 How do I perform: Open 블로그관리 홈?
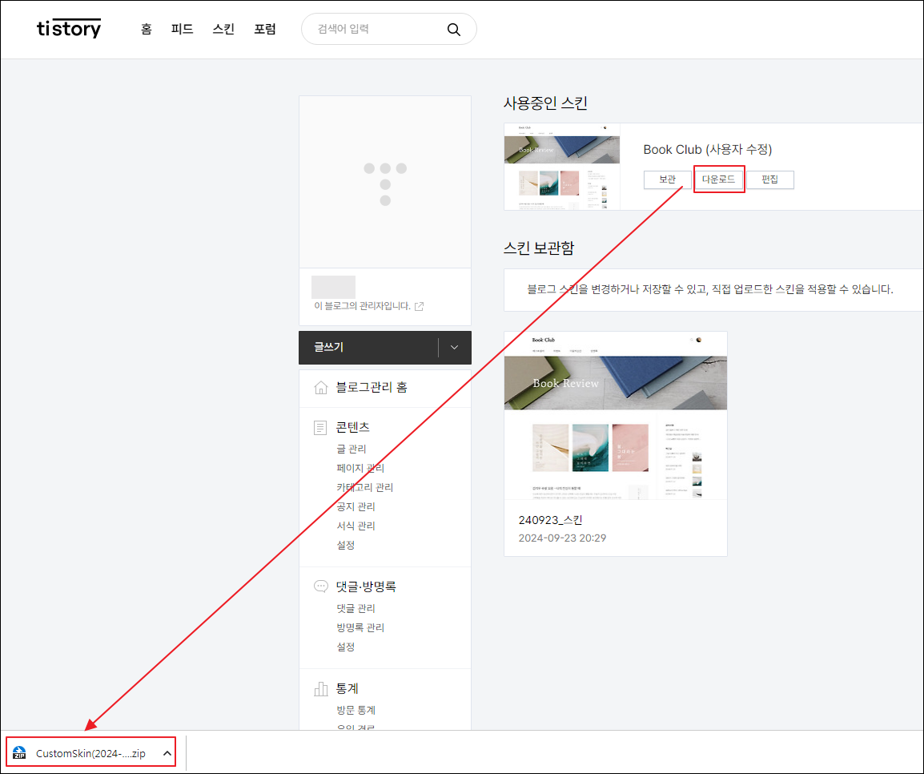tap(372, 387)
